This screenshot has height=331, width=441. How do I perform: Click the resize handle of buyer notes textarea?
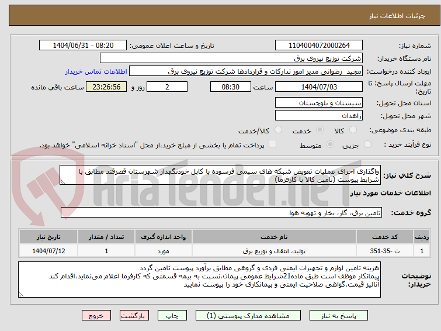pos(21,294)
